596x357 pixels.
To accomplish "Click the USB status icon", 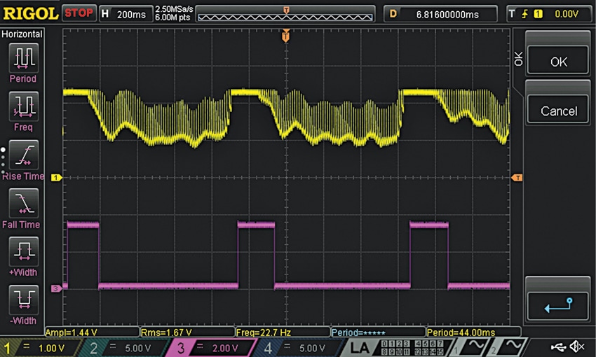I will (x=557, y=346).
